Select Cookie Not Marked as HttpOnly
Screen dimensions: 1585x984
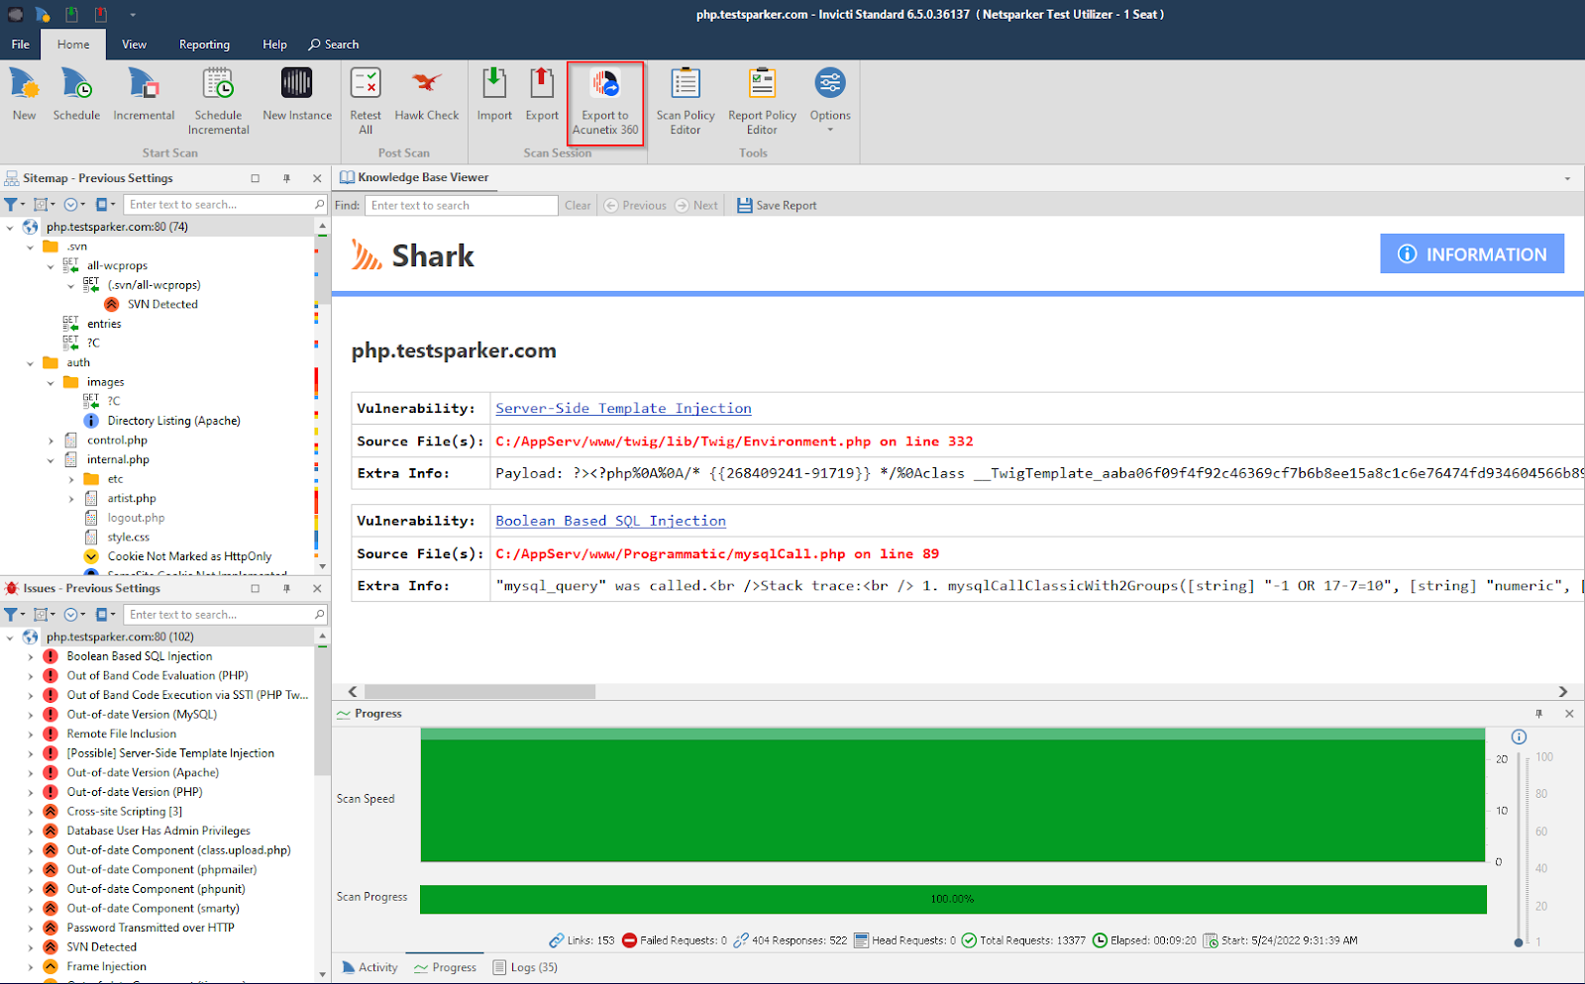coord(189,556)
